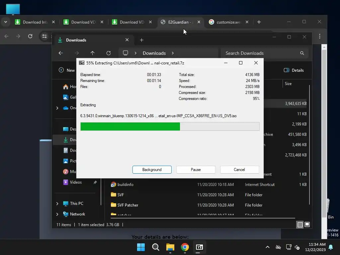Viewport: 340px width, 255px height.
Task: Go back in File Explorer
Action: (x=61, y=53)
